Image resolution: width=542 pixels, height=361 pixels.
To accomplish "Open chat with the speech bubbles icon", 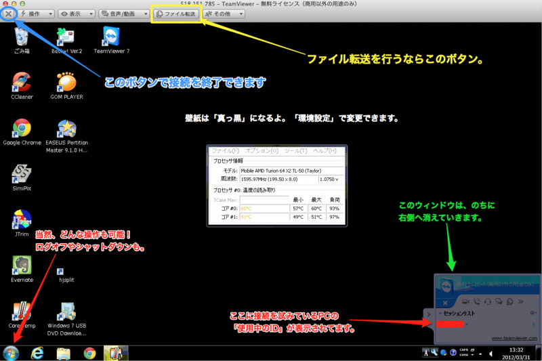I will (x=499, y=301).
